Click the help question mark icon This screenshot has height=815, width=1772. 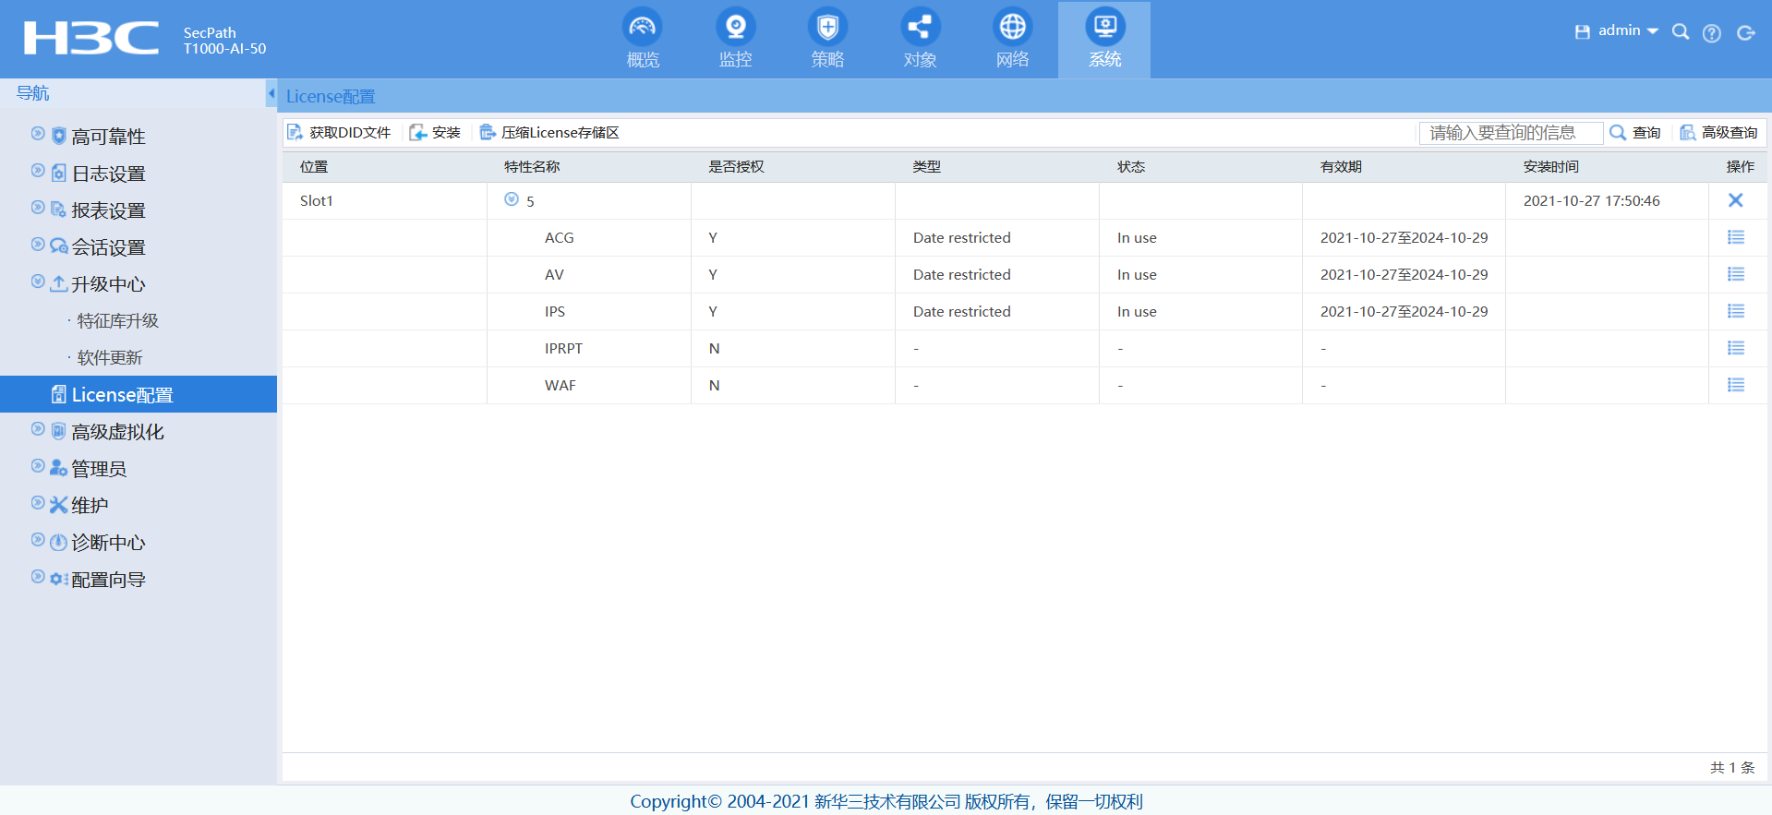click(x=1711, y=33)
